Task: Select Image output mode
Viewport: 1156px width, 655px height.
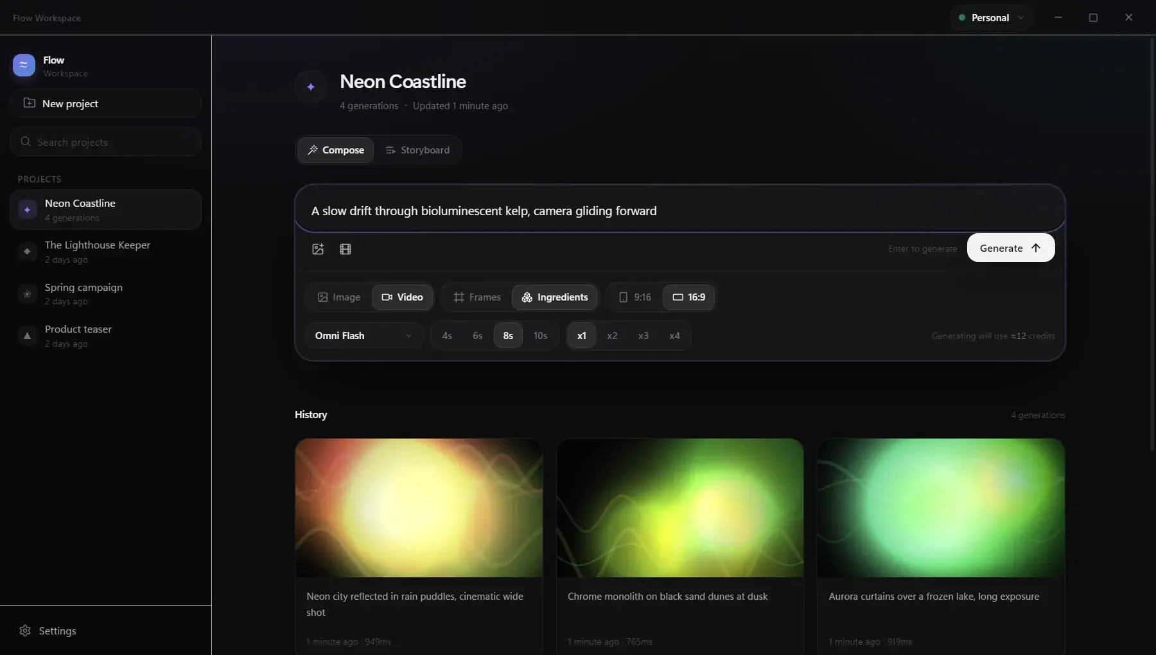Action: (x=339, y=297)
